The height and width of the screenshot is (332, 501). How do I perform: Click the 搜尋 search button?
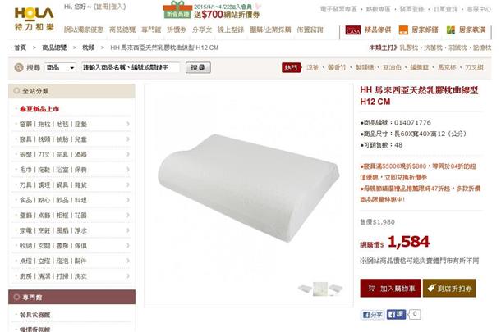[x=198, y=67]
